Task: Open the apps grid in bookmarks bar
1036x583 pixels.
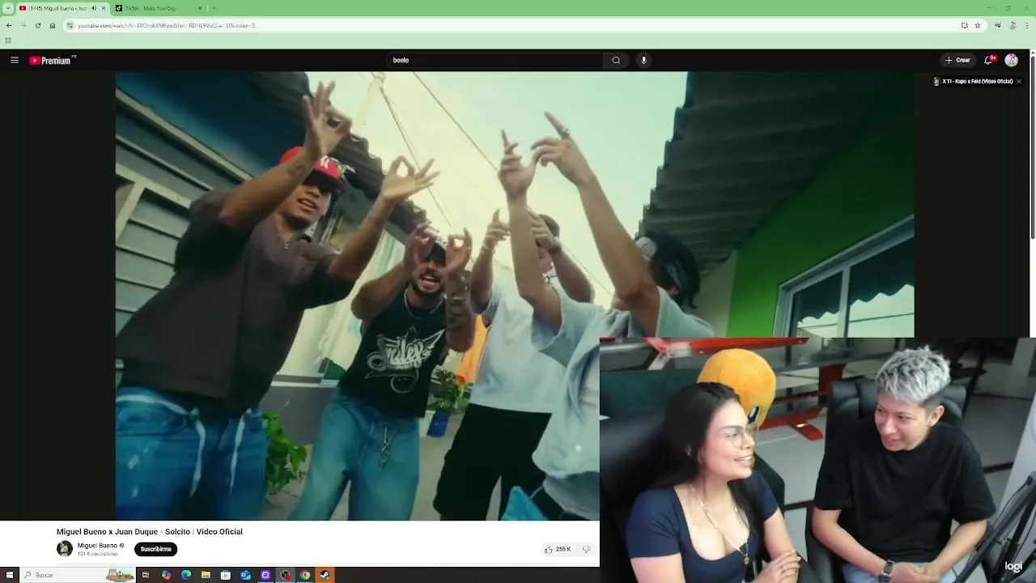Action: pyautogui.click(x=8, y=40)
